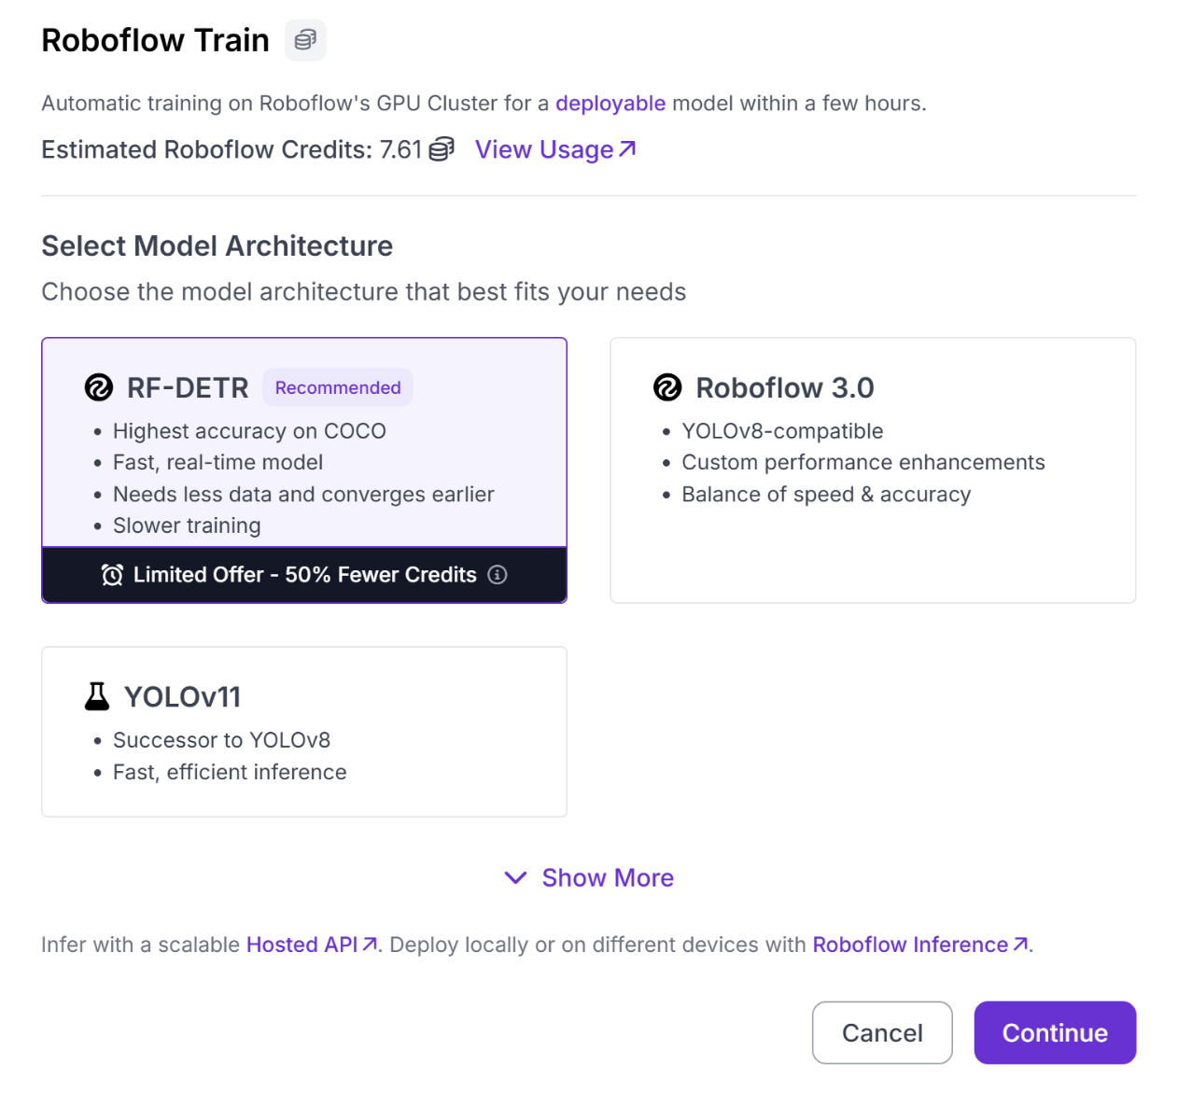This screenshot has width=1178, height=1120.
Task: Click the Cancel button
Action: point(882,1033)
